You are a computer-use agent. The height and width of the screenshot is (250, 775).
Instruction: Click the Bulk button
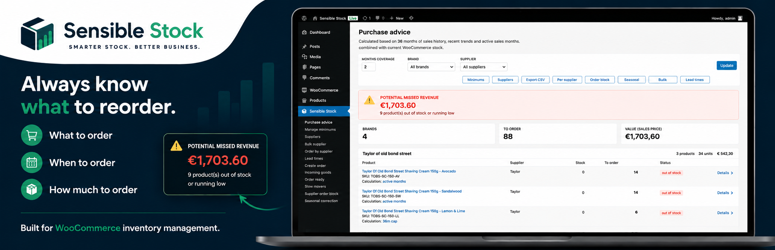pyautogui.click(x=663, y=80)
